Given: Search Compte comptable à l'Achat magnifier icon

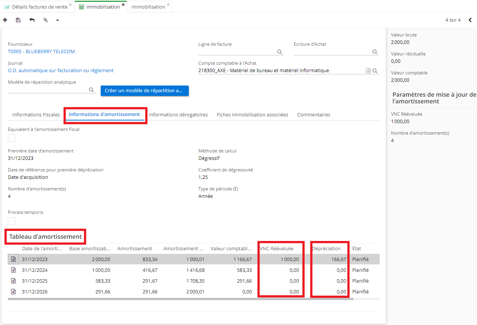Looking at the screenshot, I should click(375, 71).
